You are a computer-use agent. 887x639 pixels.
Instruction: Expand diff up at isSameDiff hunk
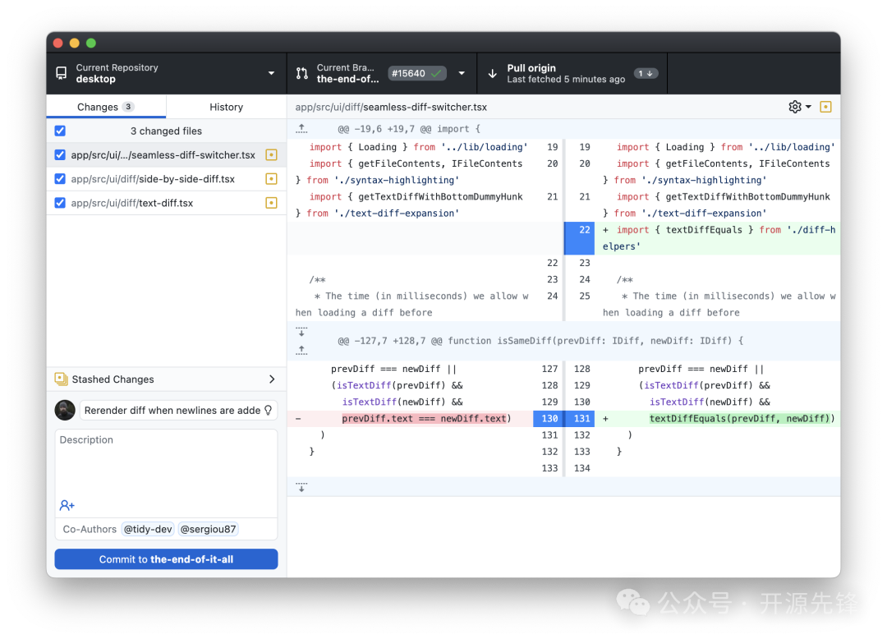tap(301, 350)
